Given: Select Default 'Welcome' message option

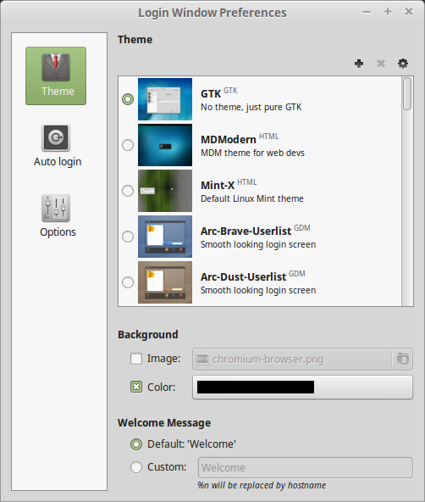Looking at the screenshot, I should coord(136,444).
